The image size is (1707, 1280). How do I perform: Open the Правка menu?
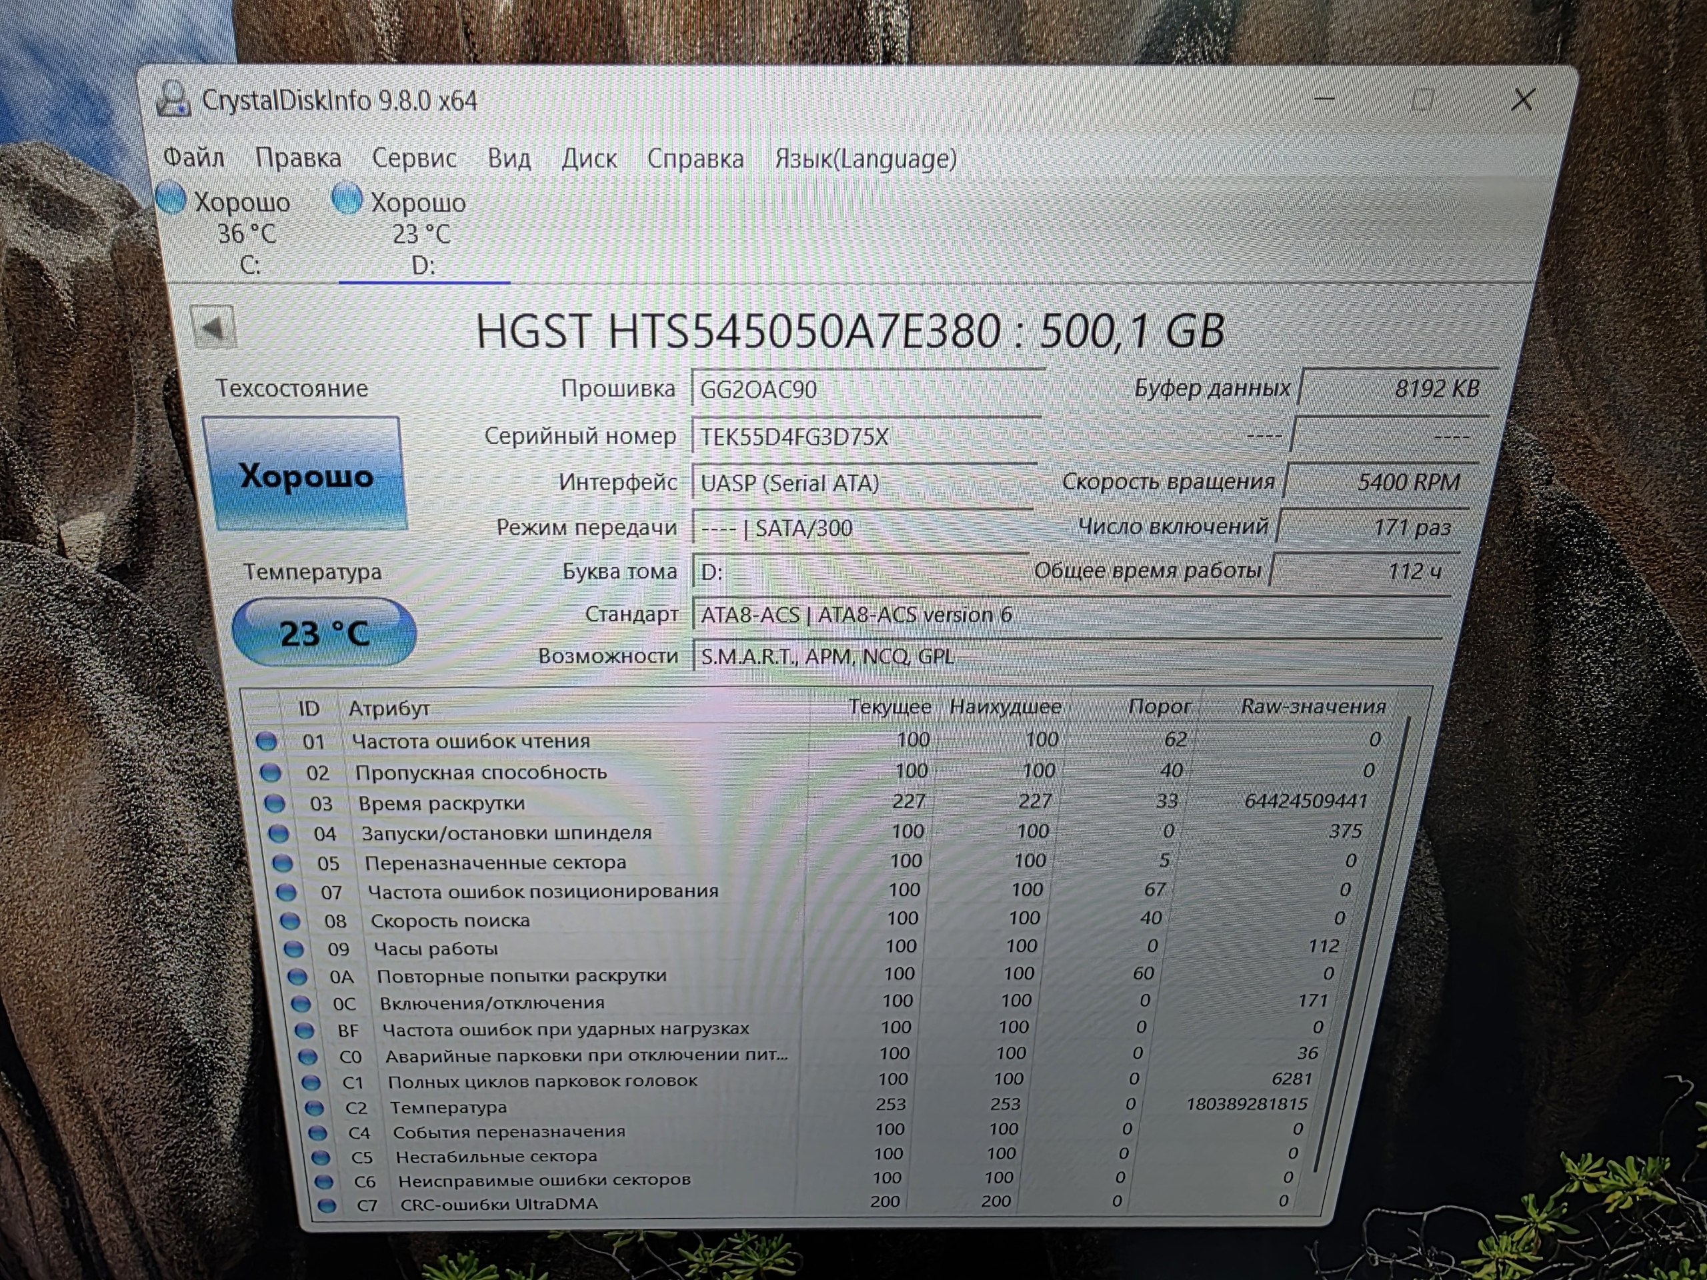(x=298, y=157)
